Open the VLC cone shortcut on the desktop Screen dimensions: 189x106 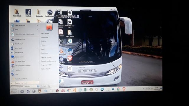61,50
